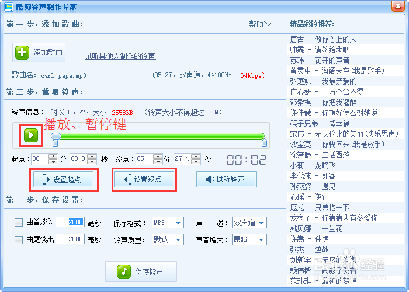Decrease start minutes with down arrow
Image resolution: width=409 pixels, height=292 pixels.
[x=53, y=162]
